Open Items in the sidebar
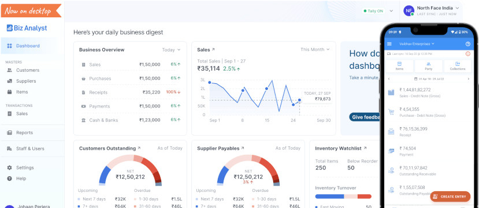 click(22, 92)
